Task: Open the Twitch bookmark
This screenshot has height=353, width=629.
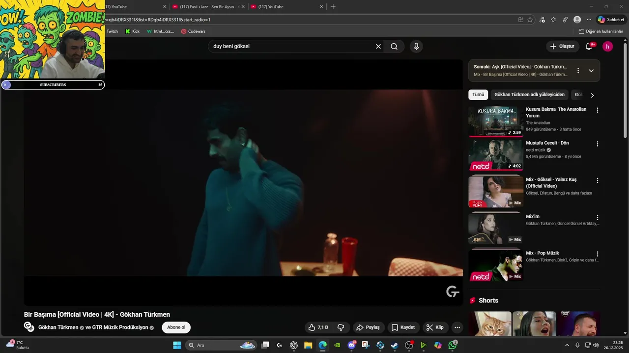Action: [x=112, y=31]
